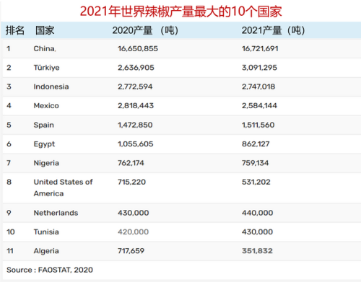Screen dimensions: 361x282
Task: Select the 2020产量 (吨) column header
Action: [x=145, y=30]
